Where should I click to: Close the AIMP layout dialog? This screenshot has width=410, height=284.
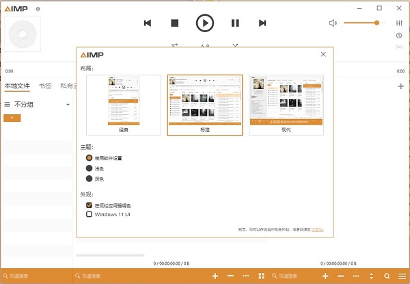(x=323, y=54)
